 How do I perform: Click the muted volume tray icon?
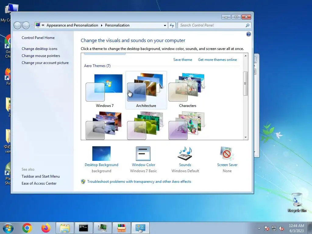click(x=281, y=228)
